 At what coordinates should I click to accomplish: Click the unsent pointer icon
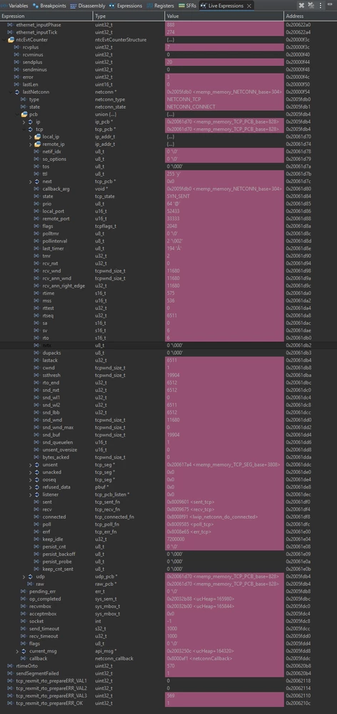point(38,464)
